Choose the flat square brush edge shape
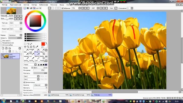The width and height of the screenshot is (183, 103). tap(46, 65)
